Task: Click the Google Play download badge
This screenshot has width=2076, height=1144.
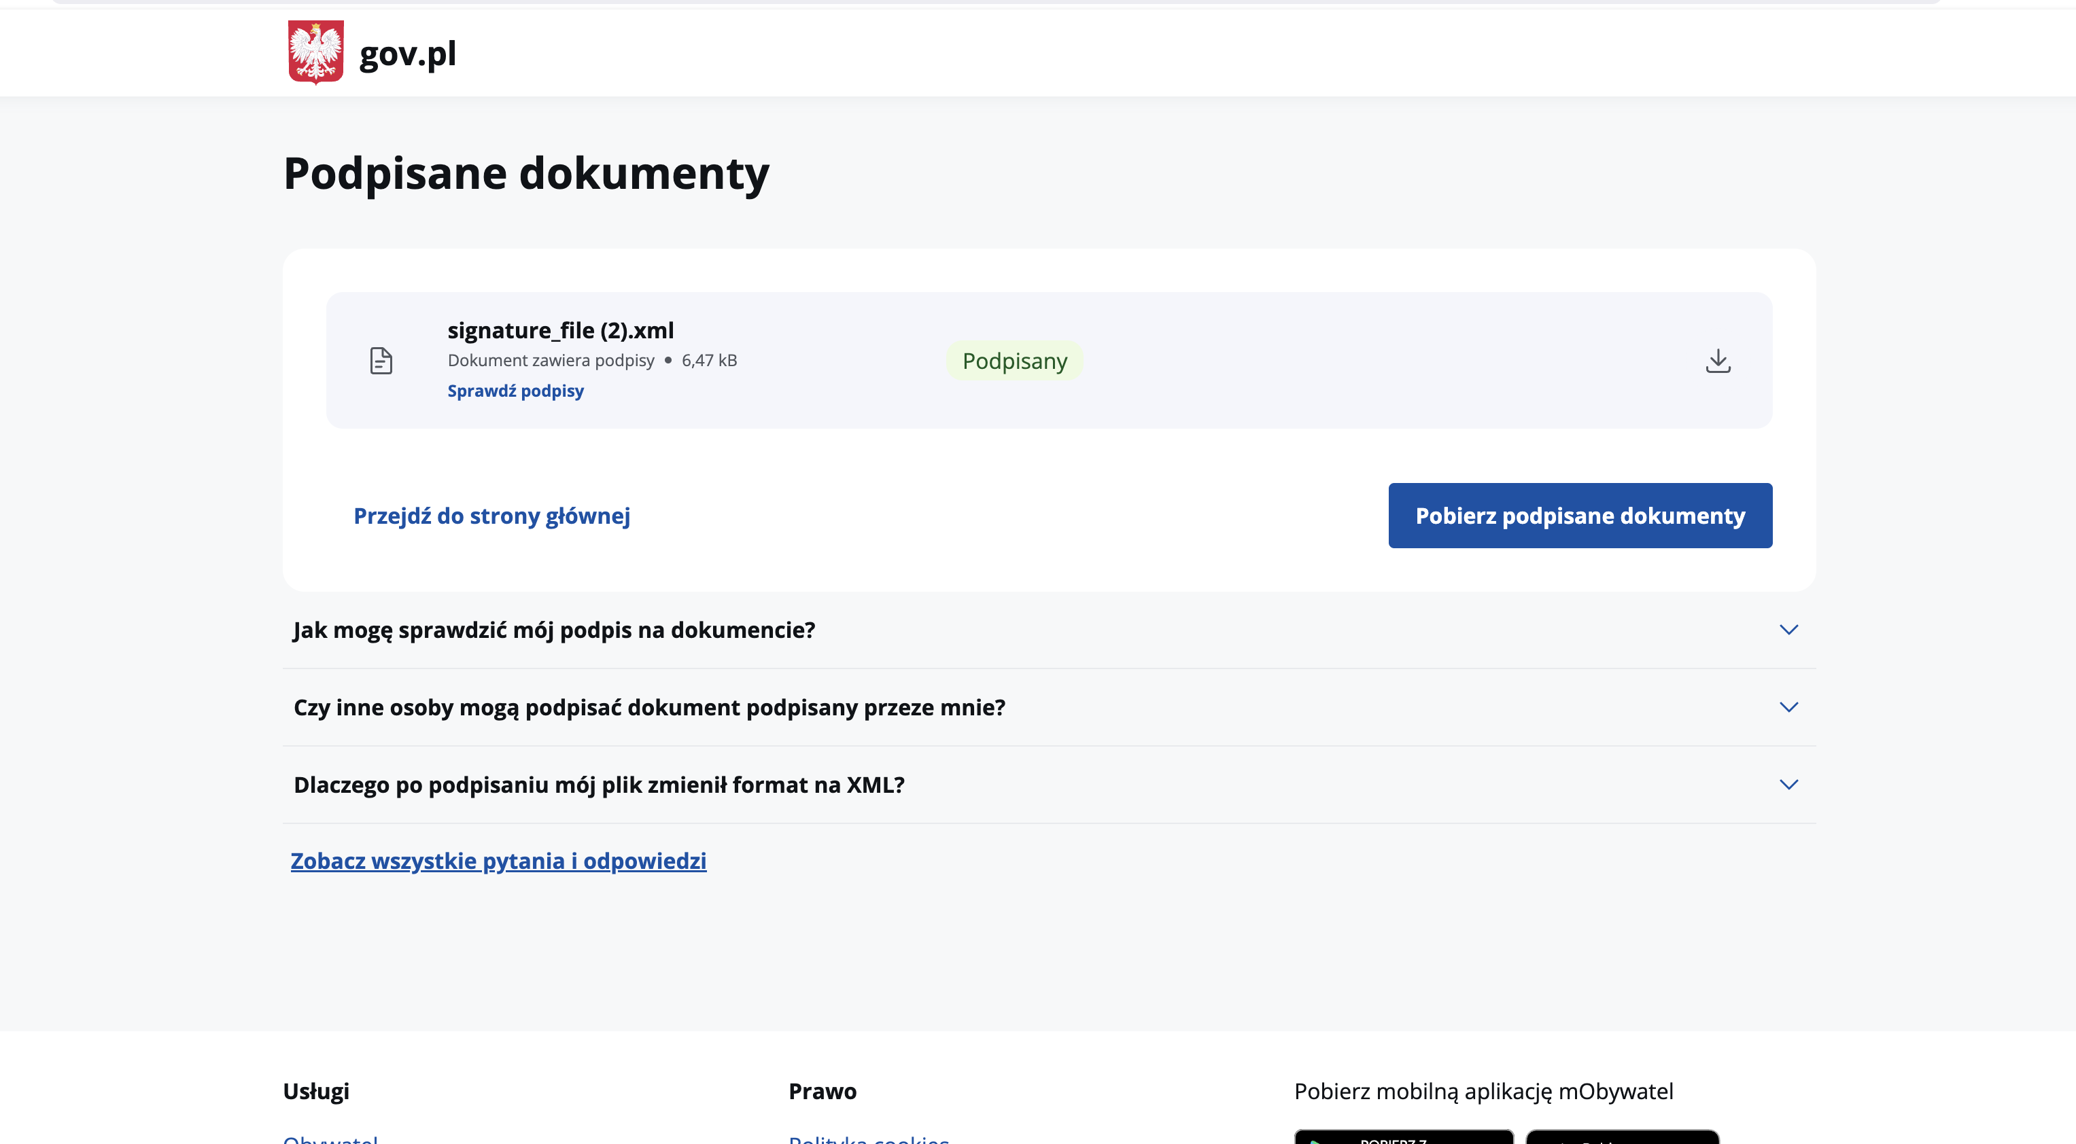Action: click(1403, 1138)
